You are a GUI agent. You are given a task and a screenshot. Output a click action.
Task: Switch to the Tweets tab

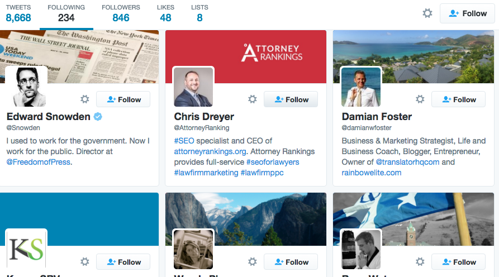[x=18, y=13]
